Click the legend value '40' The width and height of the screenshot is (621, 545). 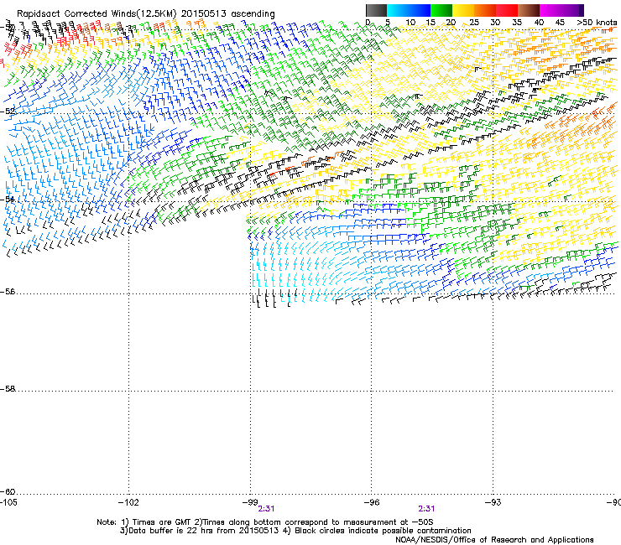click(x=539, y=22)
